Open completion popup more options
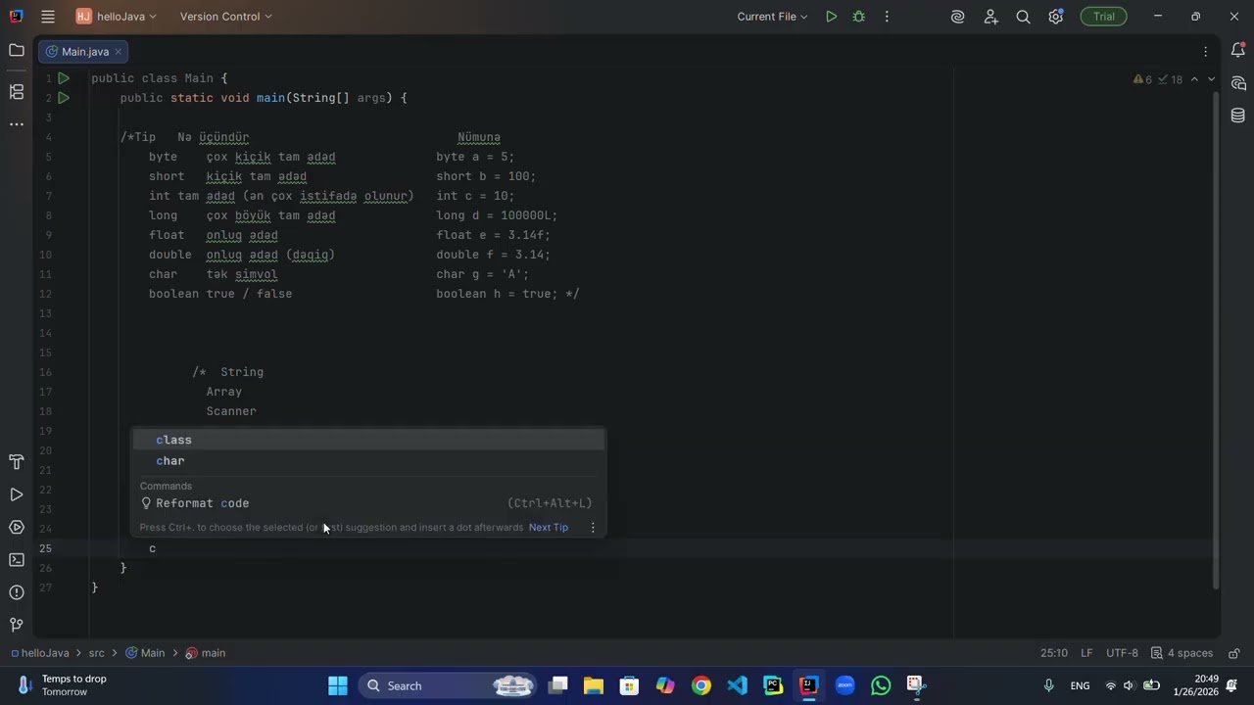 (593, 527)
